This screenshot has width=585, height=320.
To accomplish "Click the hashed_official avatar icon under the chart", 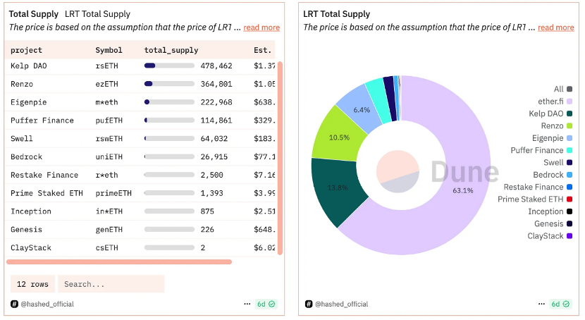I will pyautogui.click(x=309, y=304).
